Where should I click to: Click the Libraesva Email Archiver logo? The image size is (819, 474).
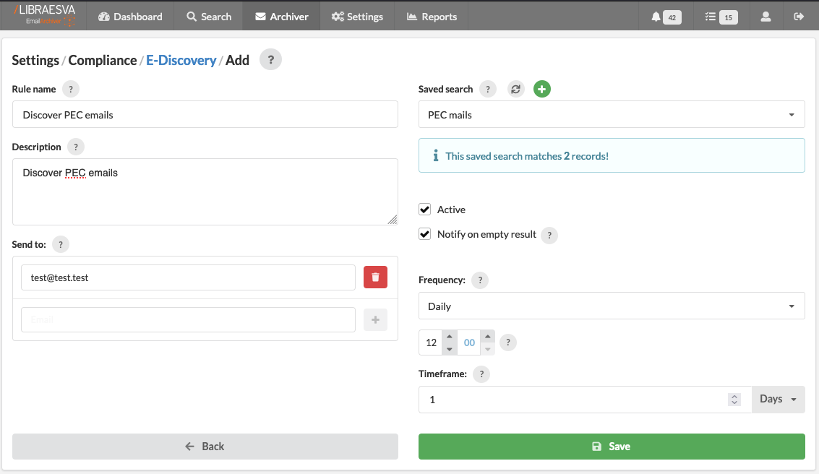tap(45, 15)
